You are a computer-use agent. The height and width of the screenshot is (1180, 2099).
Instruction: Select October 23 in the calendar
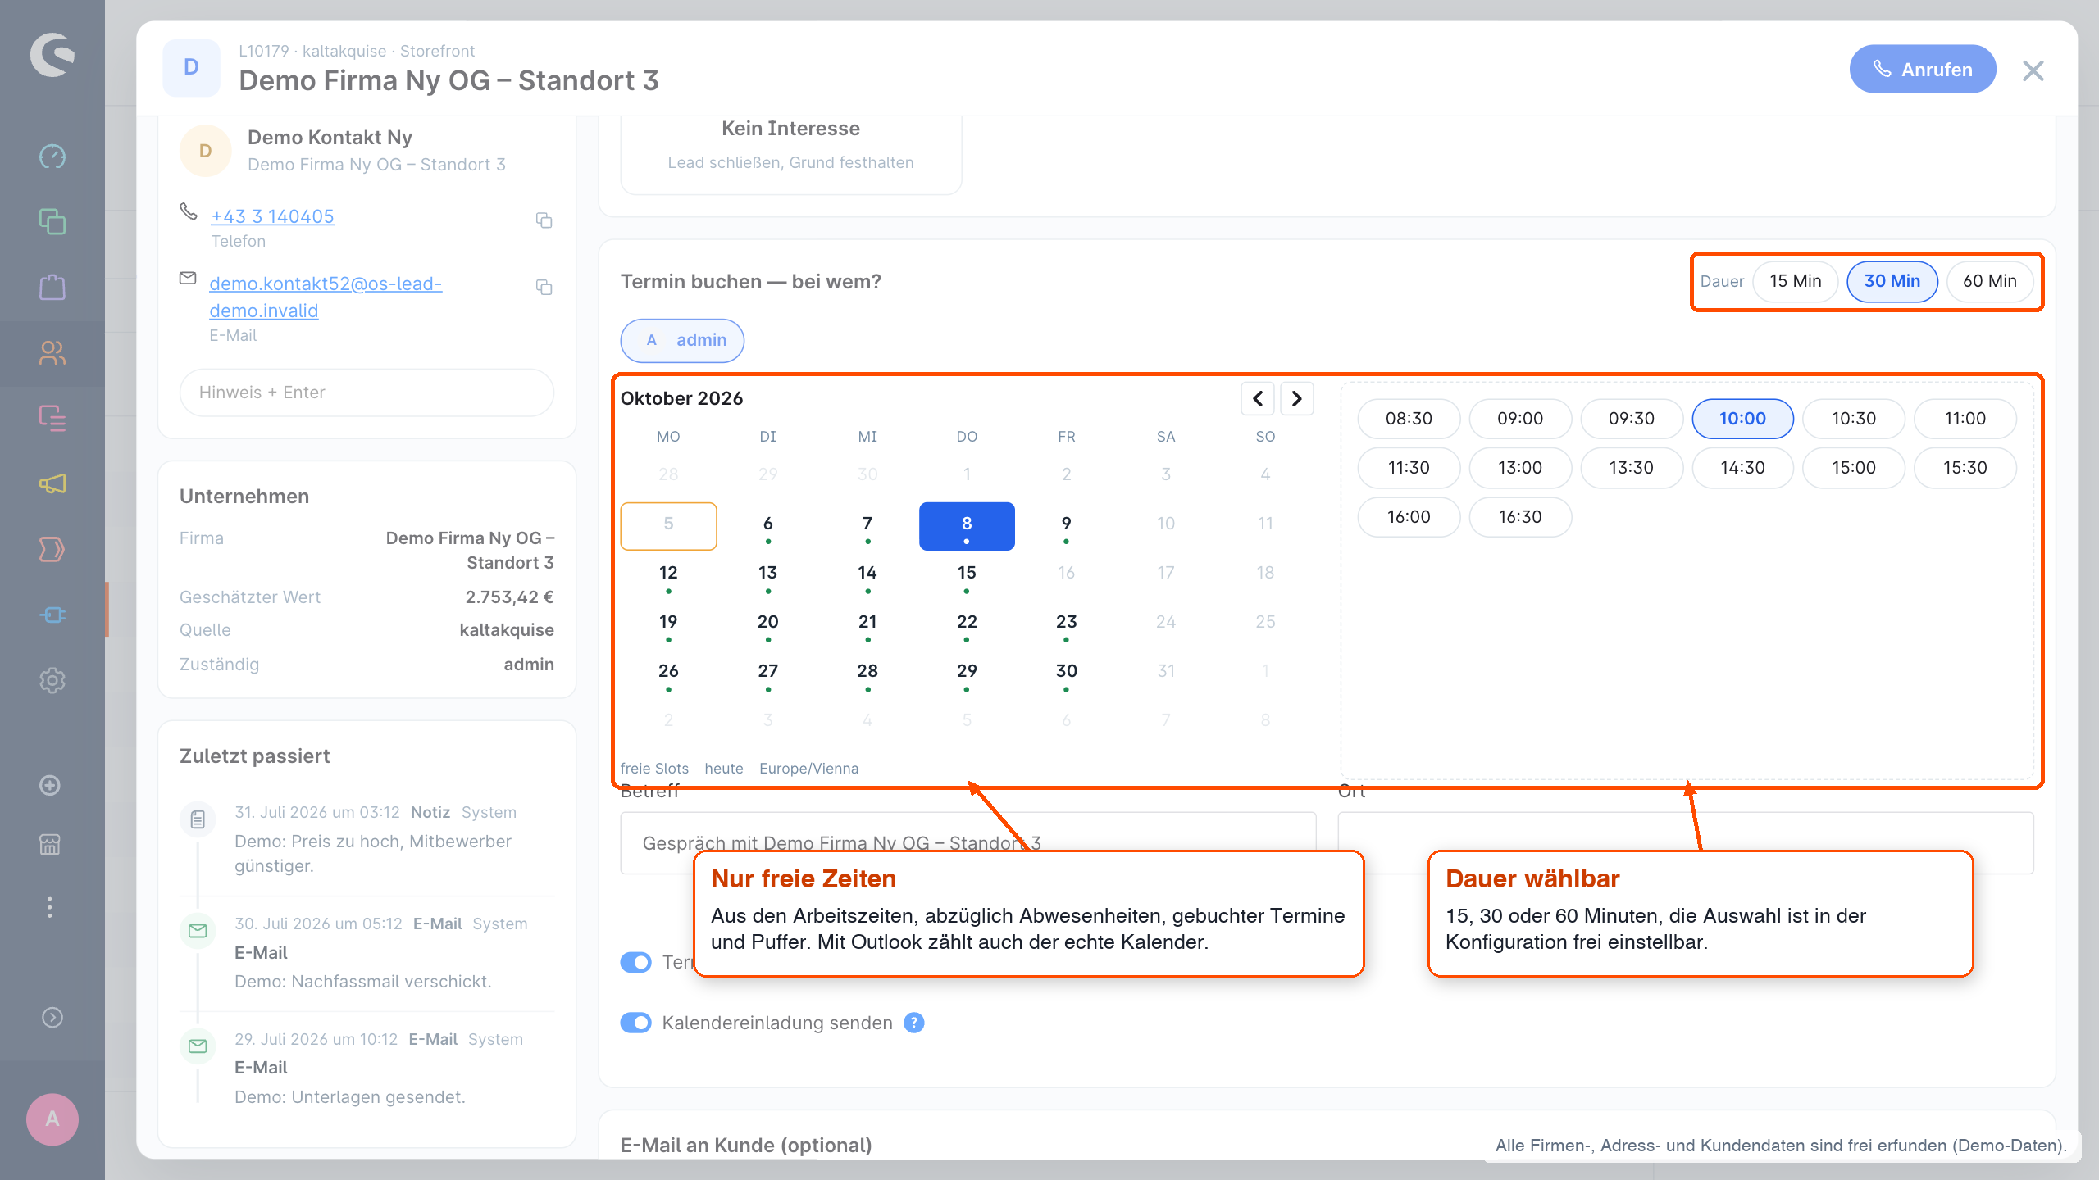1066,624
